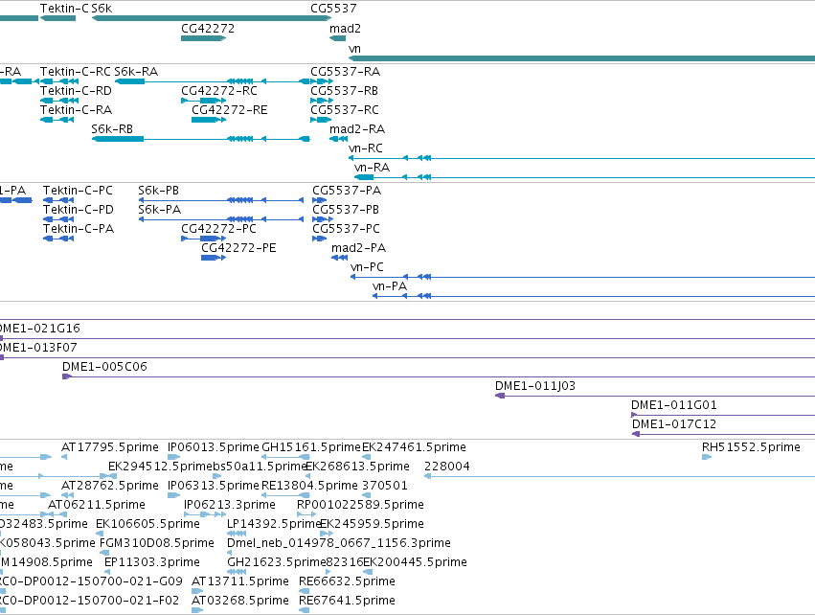This screenshot has height=615, width=815.
Task: Select protein S6k-PA
Action: pyautogui.click(x=221, y=219)
